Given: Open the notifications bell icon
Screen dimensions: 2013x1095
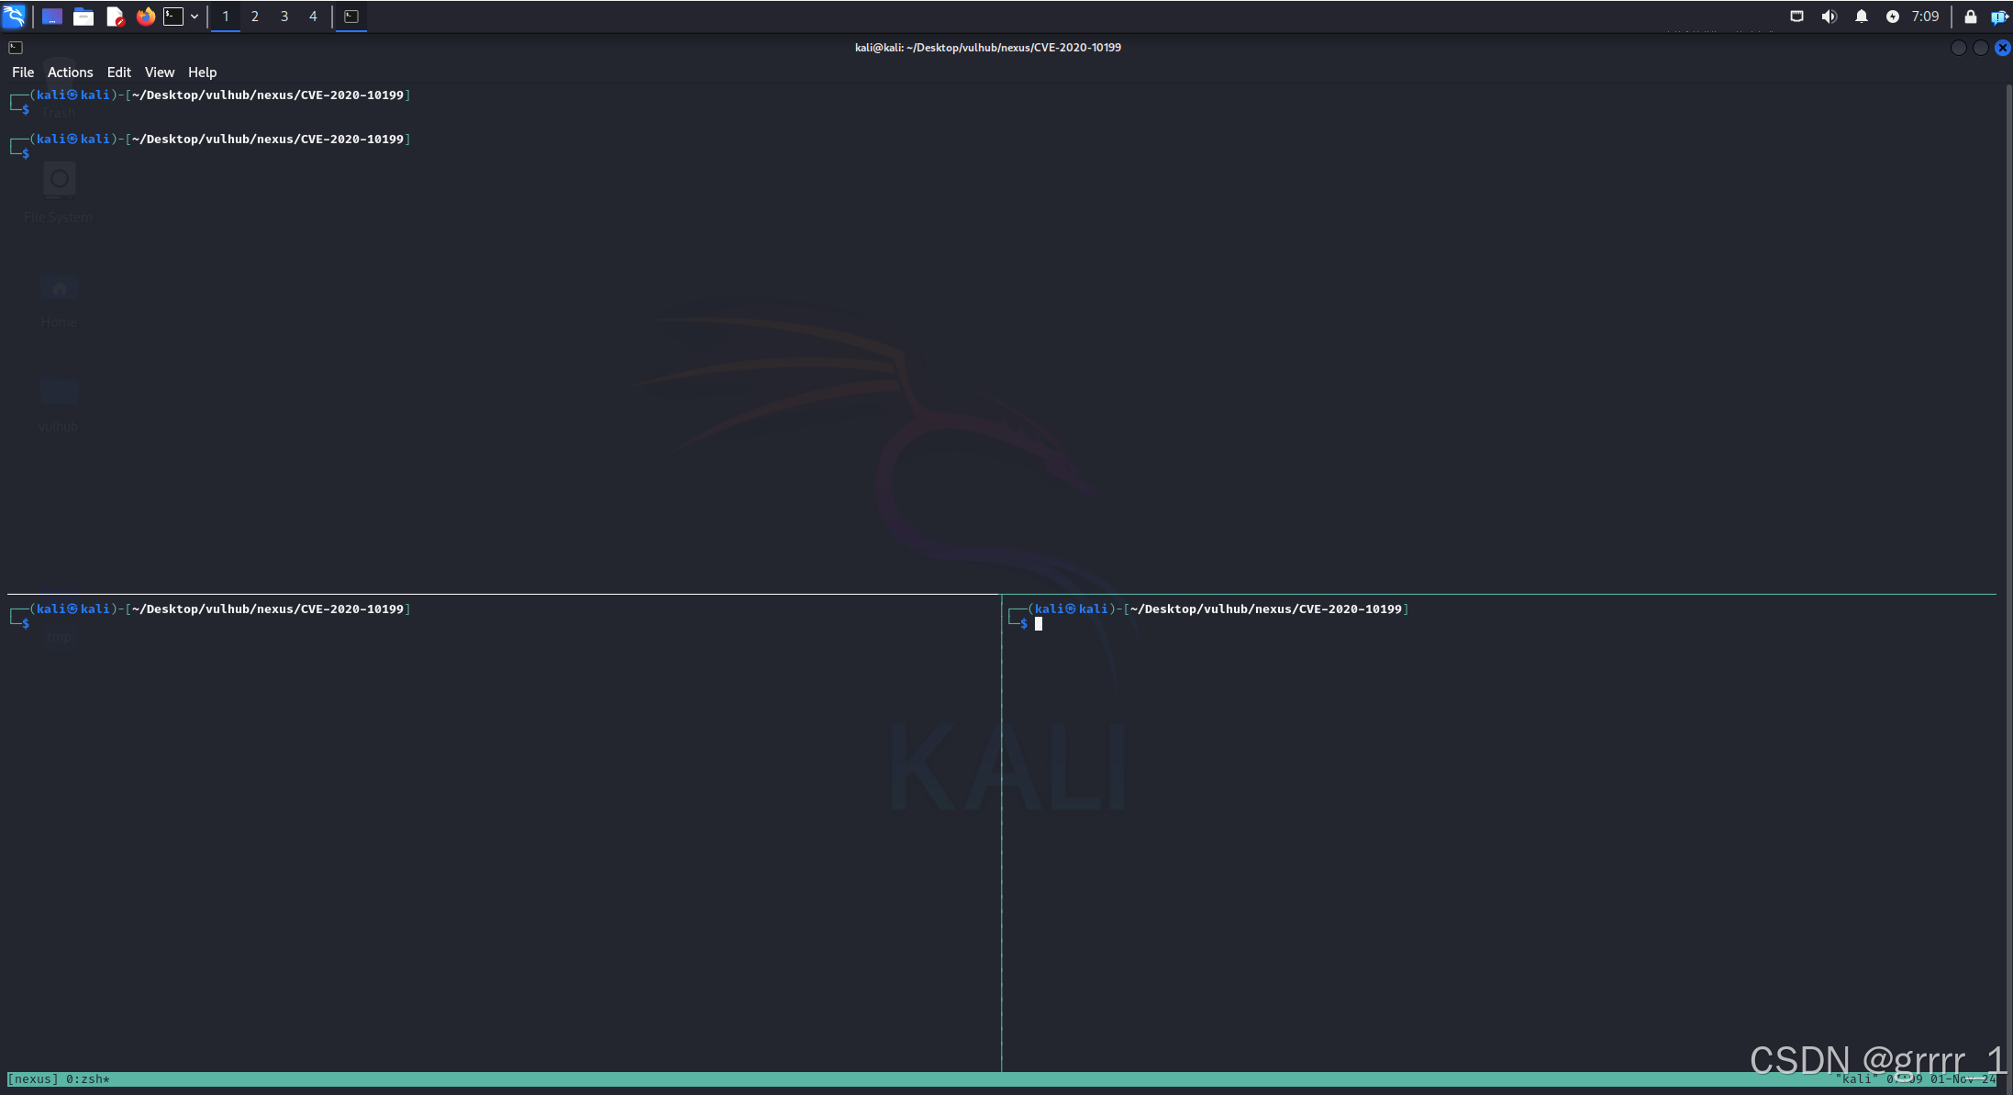Looking at the screenshot, I should pyautogui.click(x=1861, y=17).
